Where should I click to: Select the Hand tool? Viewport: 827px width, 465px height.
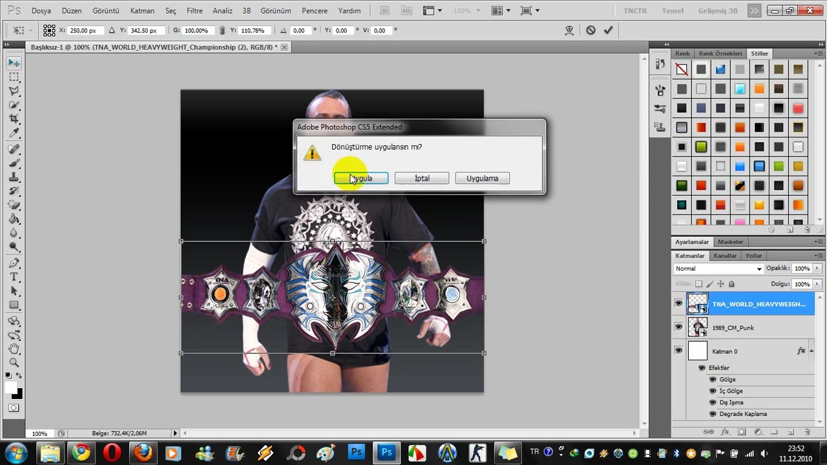14,349
